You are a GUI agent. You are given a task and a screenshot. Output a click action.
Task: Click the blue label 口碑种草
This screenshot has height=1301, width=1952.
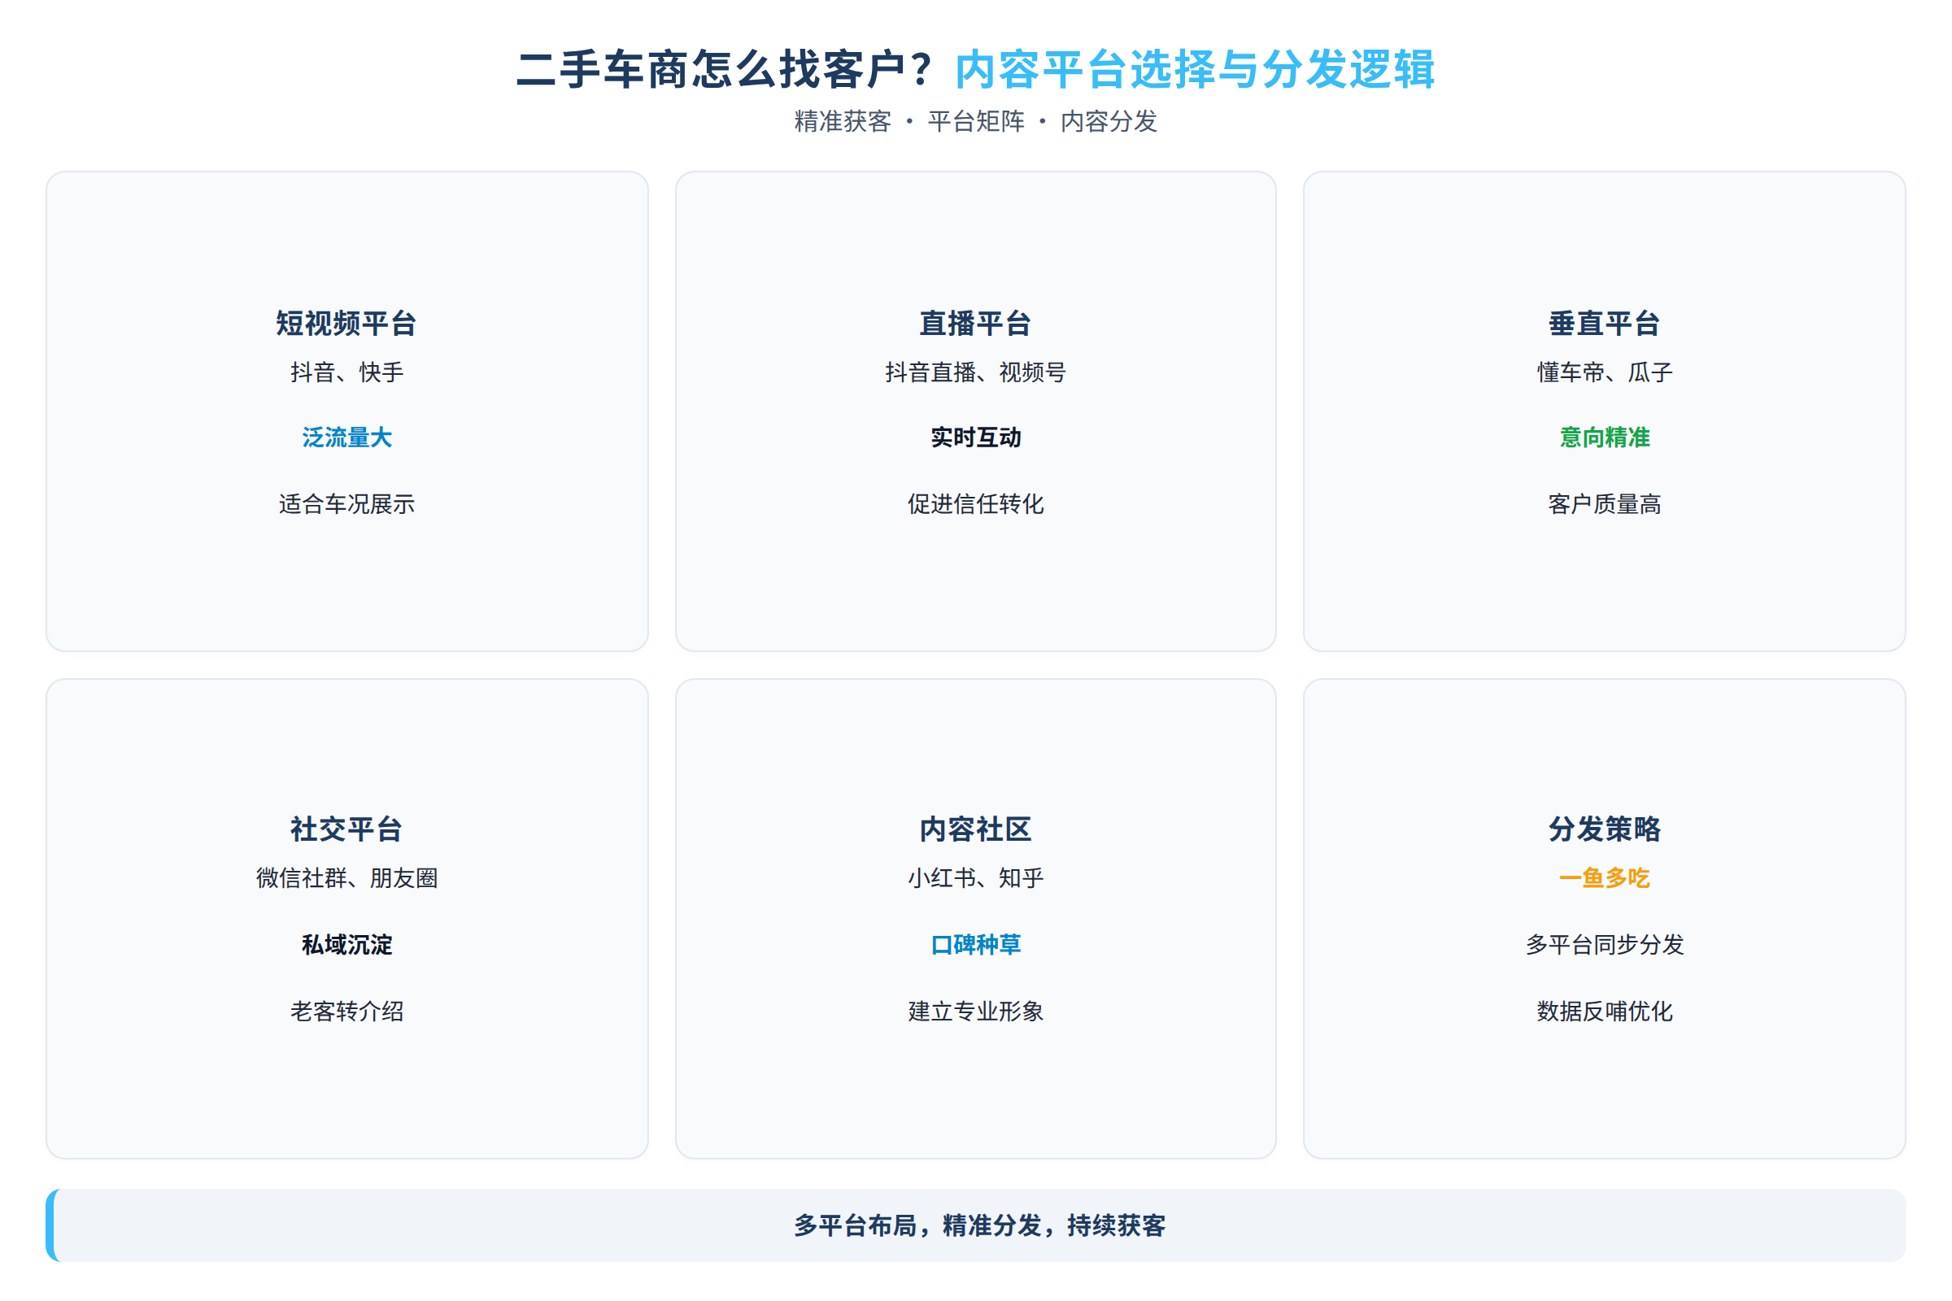[976, 944]
